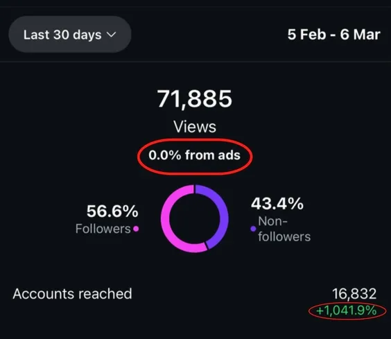Open the Last 30 days dropdown
The height and width of the screenshot is (339, 391).
coord(70,35)
